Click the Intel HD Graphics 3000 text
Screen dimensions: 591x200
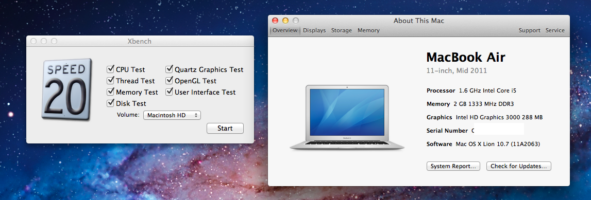pyautogui.click(x=499, y=117)
